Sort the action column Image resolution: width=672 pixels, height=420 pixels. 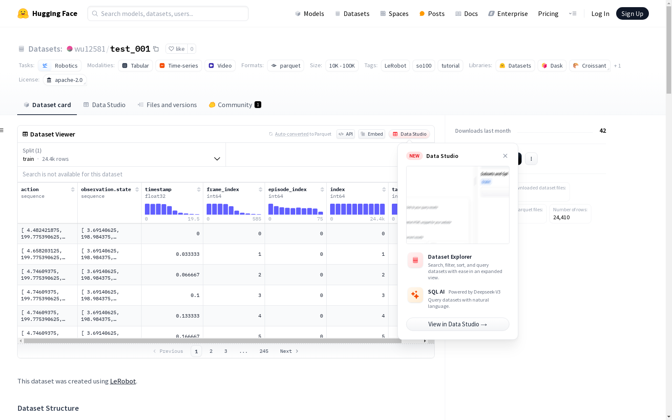(x=73, y=189)
